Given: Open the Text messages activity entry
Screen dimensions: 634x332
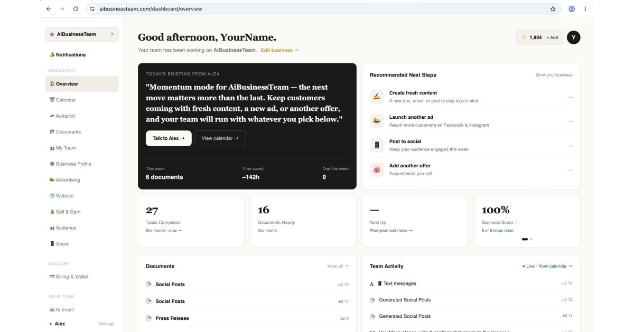Looking at the screenshot, I should click(x=471, y=283).
